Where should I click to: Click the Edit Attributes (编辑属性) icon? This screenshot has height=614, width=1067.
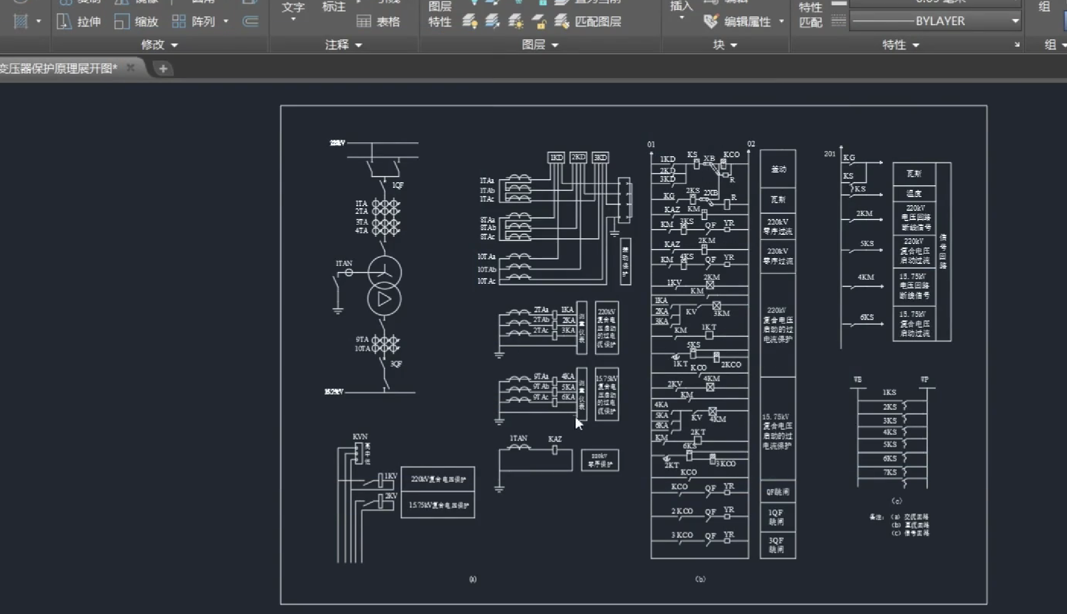tap(710, 21)
